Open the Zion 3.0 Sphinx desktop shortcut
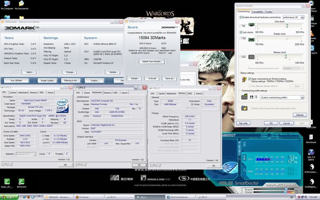This screenshot has width=320, height=200. (311, 155)
